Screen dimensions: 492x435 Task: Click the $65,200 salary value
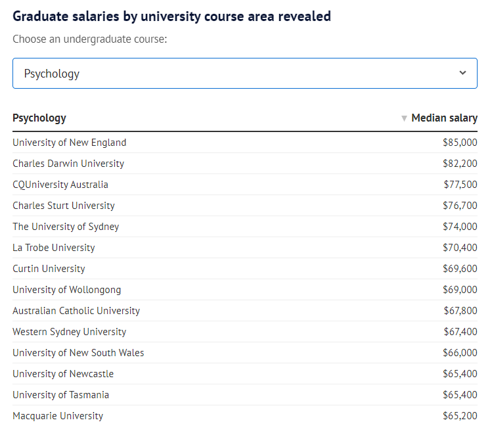pyautogui.click(x=460, y=416)
